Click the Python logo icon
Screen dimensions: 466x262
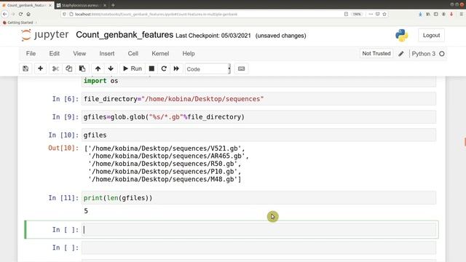(x=401, y=35)
